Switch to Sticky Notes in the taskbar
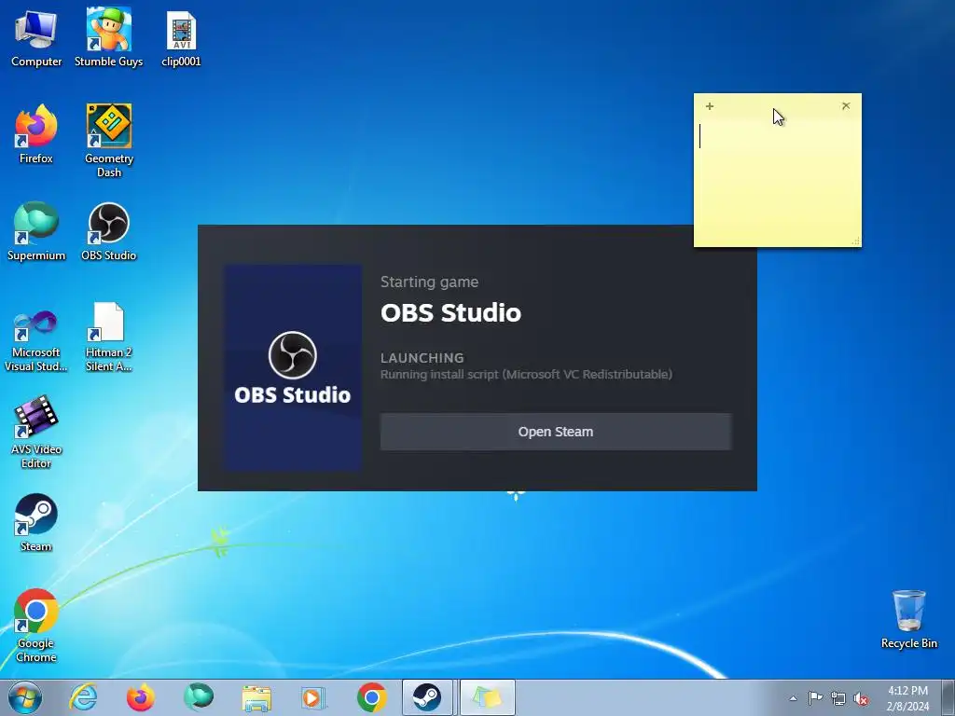 point(487,697)
